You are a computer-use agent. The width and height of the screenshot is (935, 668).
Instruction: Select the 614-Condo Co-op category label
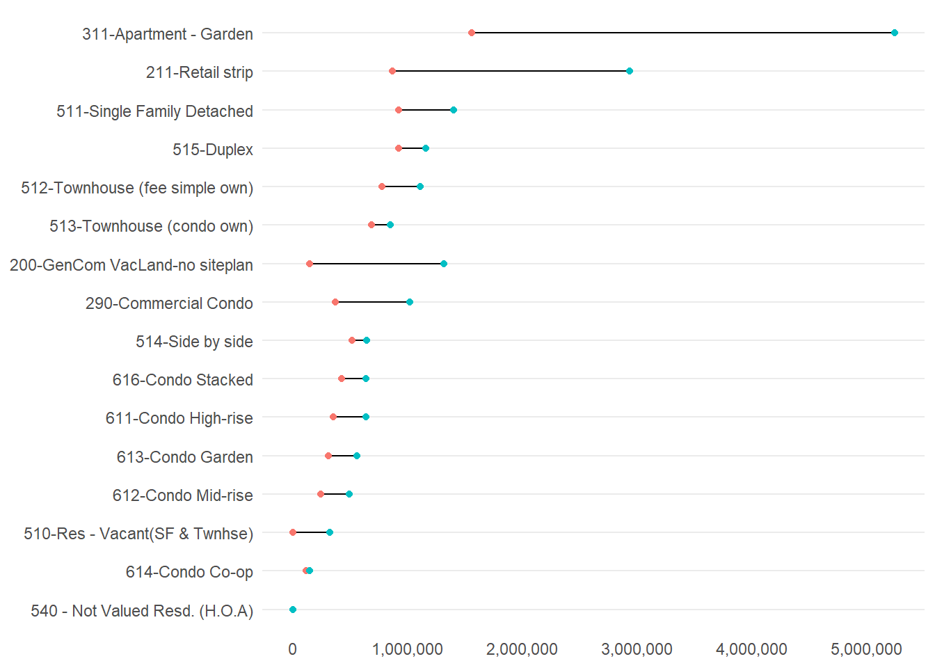point(189,572)
